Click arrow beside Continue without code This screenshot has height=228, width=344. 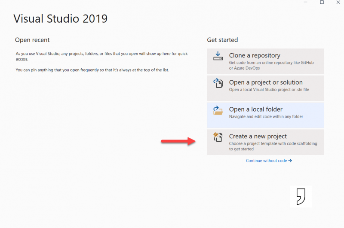(x=290, y=161)
